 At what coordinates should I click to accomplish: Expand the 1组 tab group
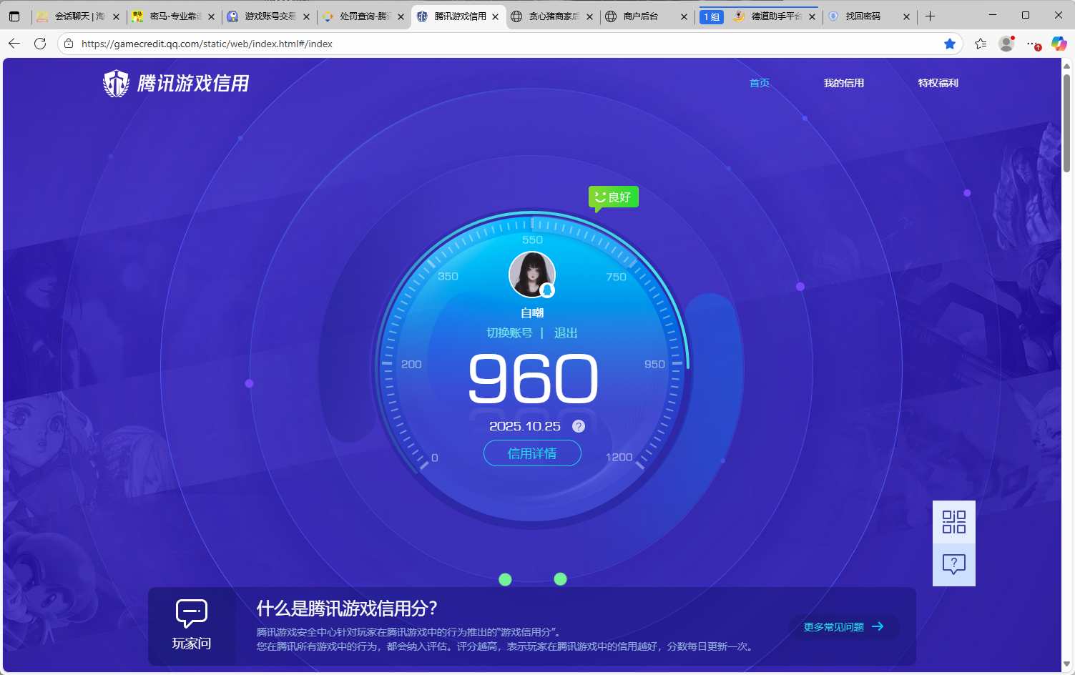711,16
